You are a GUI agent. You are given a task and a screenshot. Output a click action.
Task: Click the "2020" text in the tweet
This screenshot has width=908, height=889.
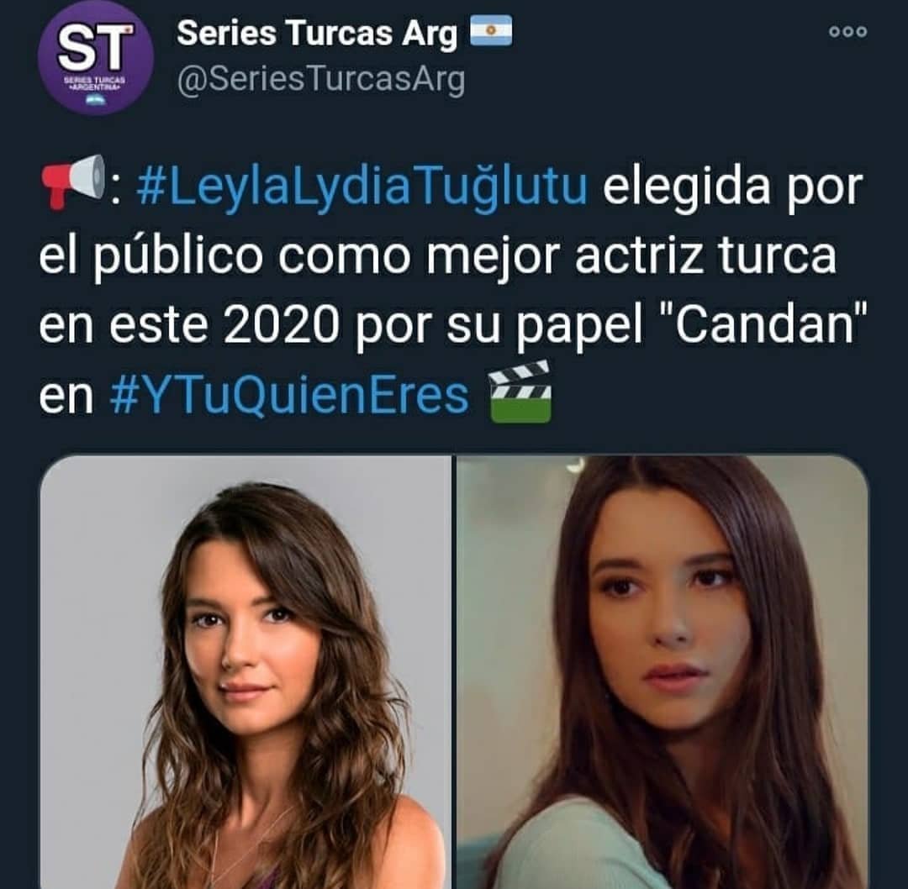[x=281, y=325]
